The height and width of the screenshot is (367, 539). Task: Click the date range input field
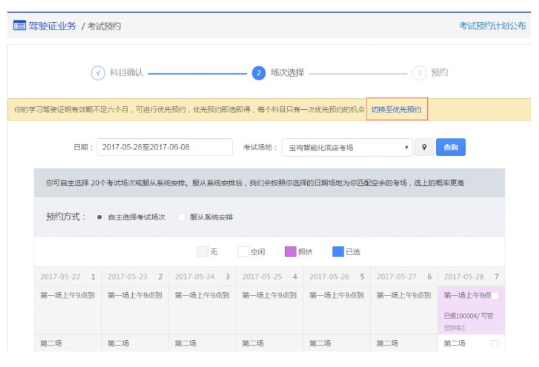pyautogui.click(x=164, y=147)
